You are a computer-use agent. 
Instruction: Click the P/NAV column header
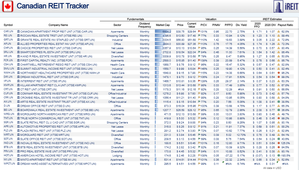tap(216, 25)
